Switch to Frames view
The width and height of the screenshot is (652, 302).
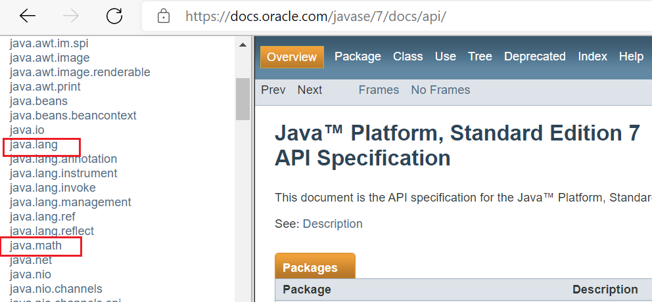click(379, 90)
